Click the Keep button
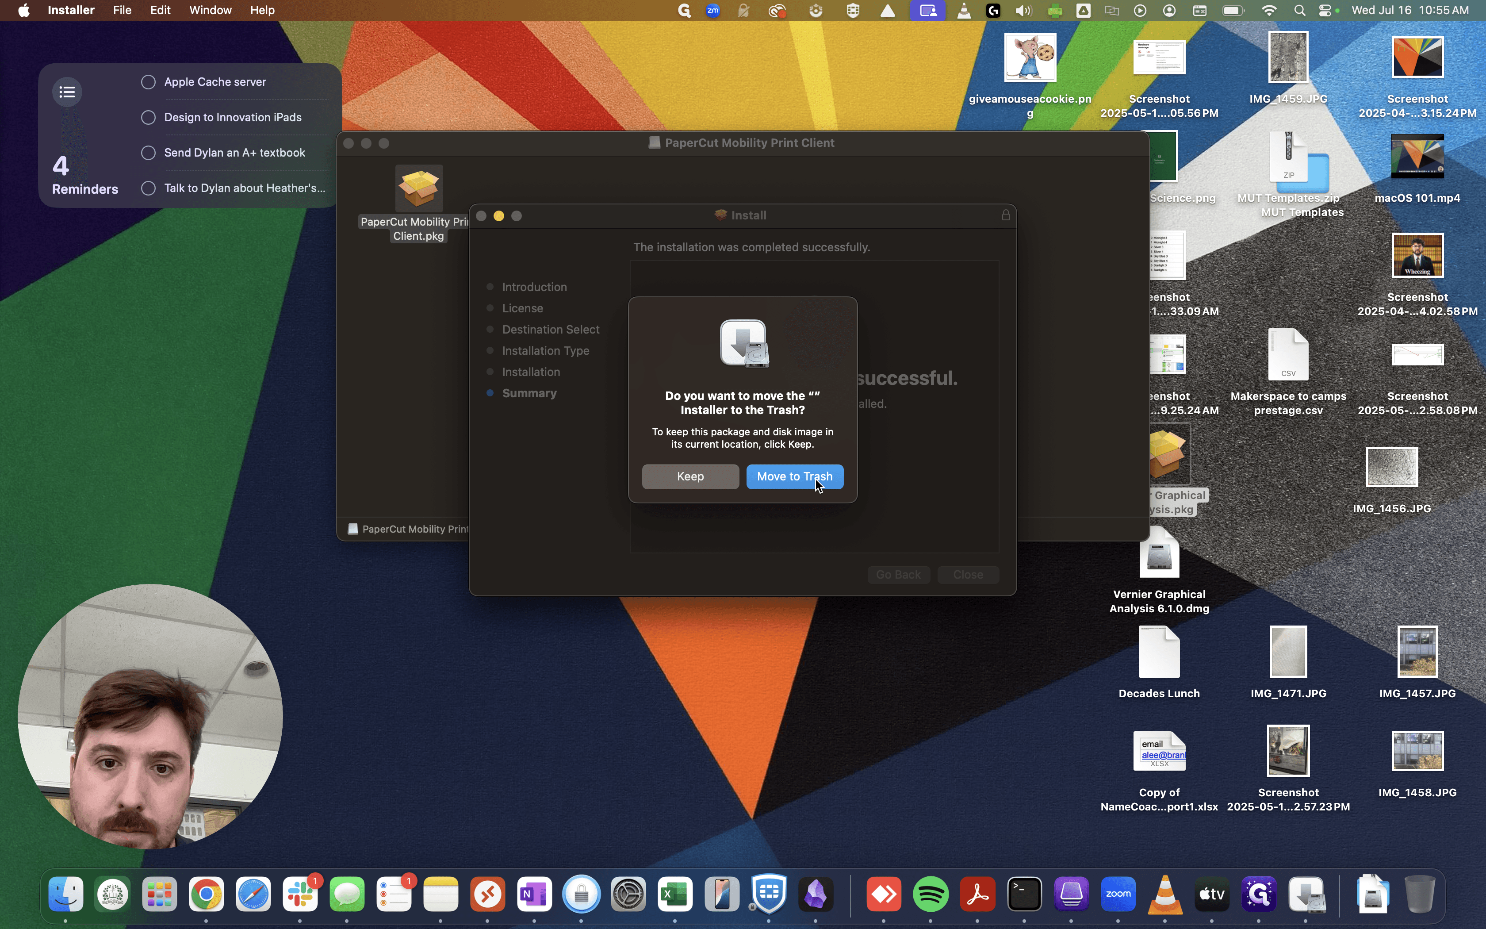 [690, 477]
